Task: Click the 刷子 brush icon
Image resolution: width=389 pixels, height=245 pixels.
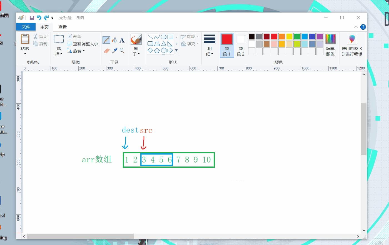Action: pyautogui.click(x=136, y=39)
